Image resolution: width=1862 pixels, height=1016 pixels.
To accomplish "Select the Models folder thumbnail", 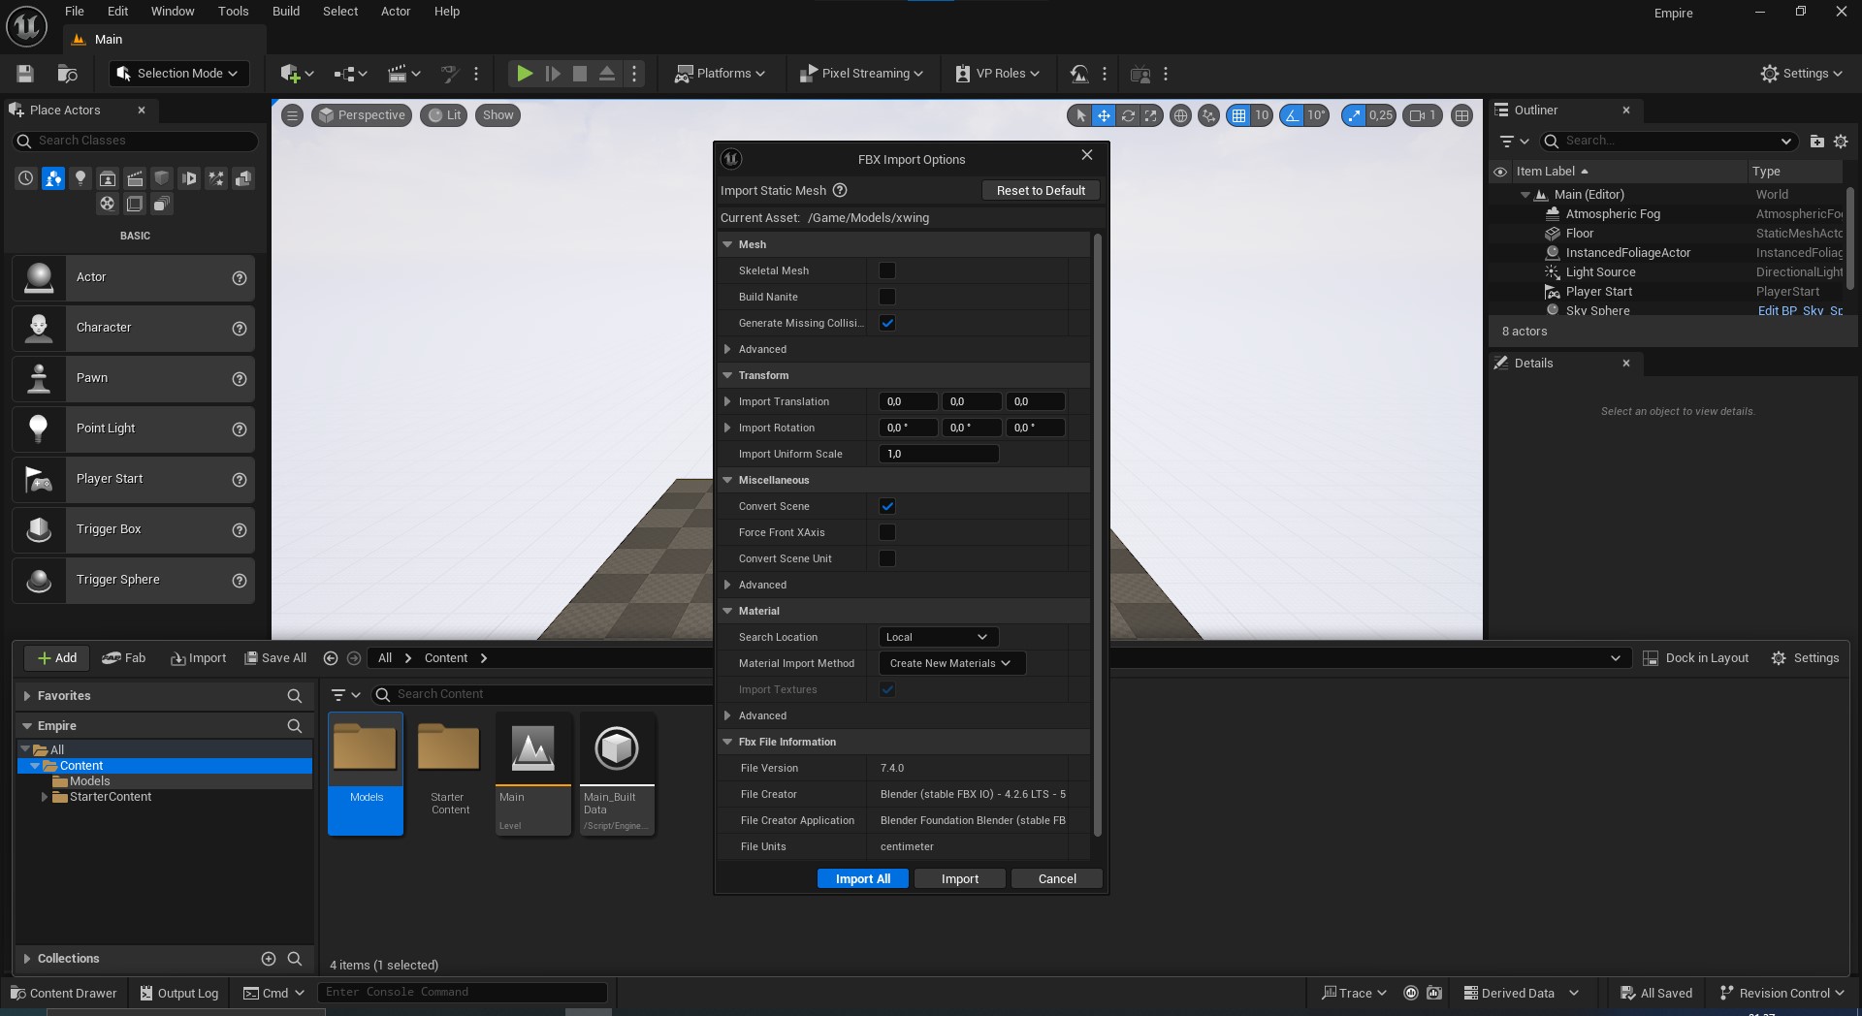I will (x=366, y=773).
